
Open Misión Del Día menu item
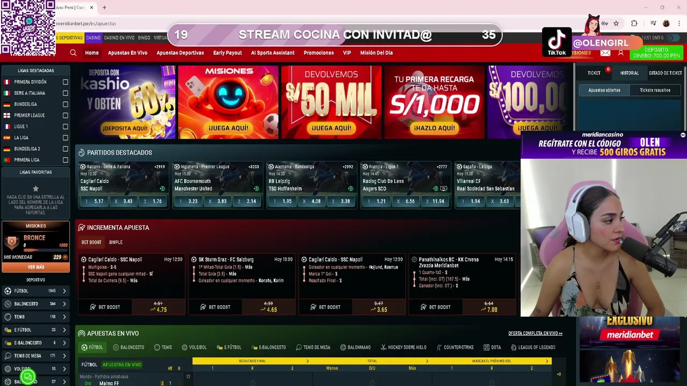(376, 53)
